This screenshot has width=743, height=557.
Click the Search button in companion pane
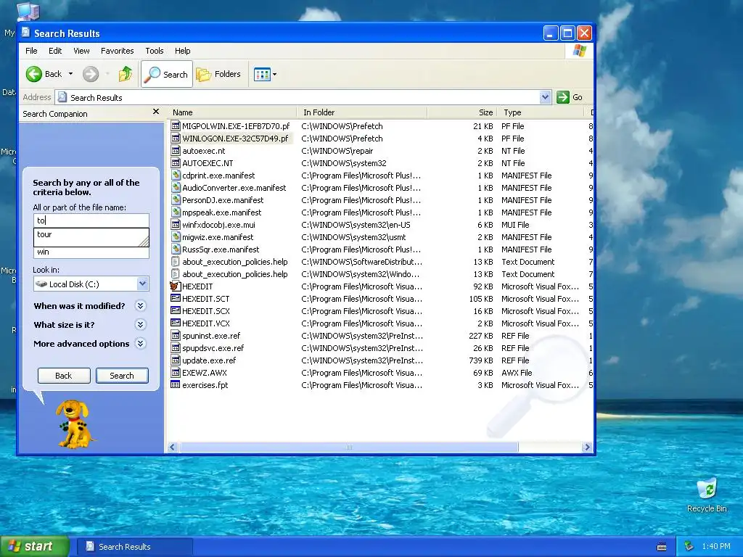[x=122, y=376]
